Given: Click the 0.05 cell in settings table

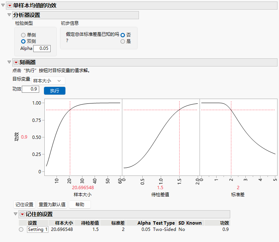Looking at the screenshot, I should pyautogui.click(x=146, y=229).
